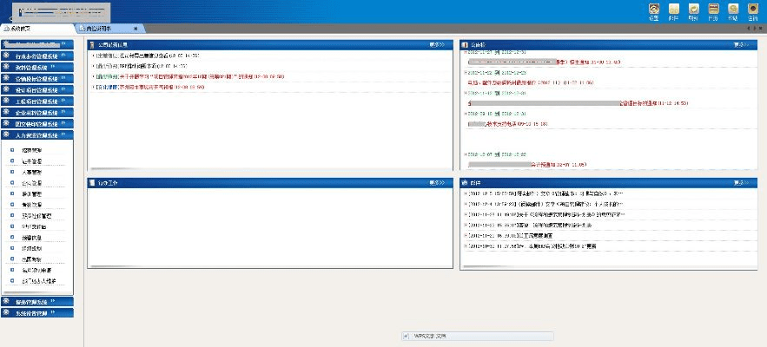Open the 设置 settings icon in top toolbar
This screenshot has width=767, height=347.
point(653,10)
